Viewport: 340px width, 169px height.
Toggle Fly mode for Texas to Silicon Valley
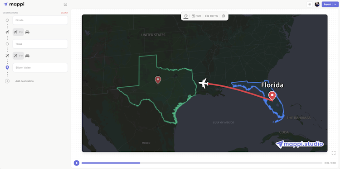point(18,56)
